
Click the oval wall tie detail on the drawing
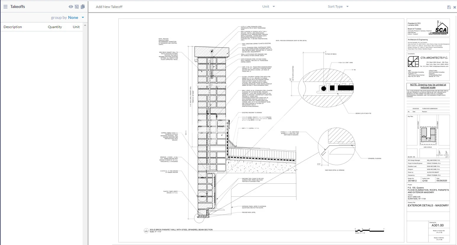(326, 87)
